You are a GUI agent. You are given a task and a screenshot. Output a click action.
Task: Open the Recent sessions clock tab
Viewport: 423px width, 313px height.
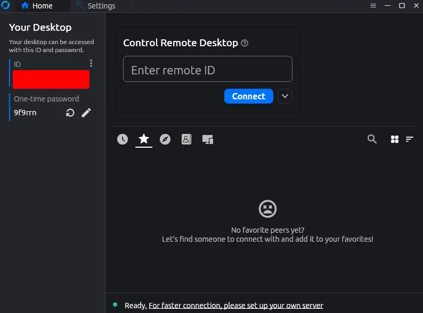tap(123, 139)
